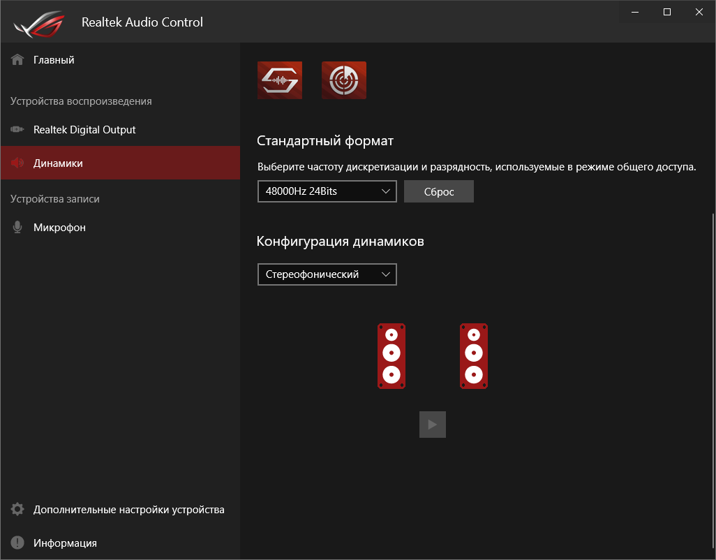
Task: Maximize the Realtek Audio Control window
Action: tap(667, 12)
